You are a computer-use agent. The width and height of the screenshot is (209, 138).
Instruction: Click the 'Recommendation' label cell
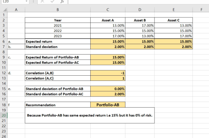[x=57, y=105]
